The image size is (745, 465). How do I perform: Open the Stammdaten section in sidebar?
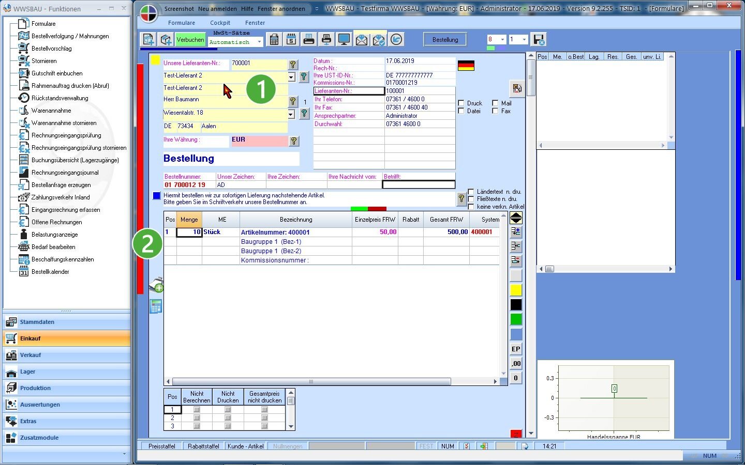click(67, 322)
